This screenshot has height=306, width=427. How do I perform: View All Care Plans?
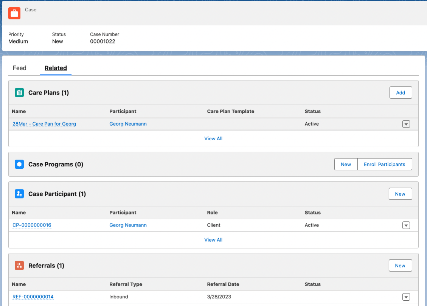[x=213, y=139]
